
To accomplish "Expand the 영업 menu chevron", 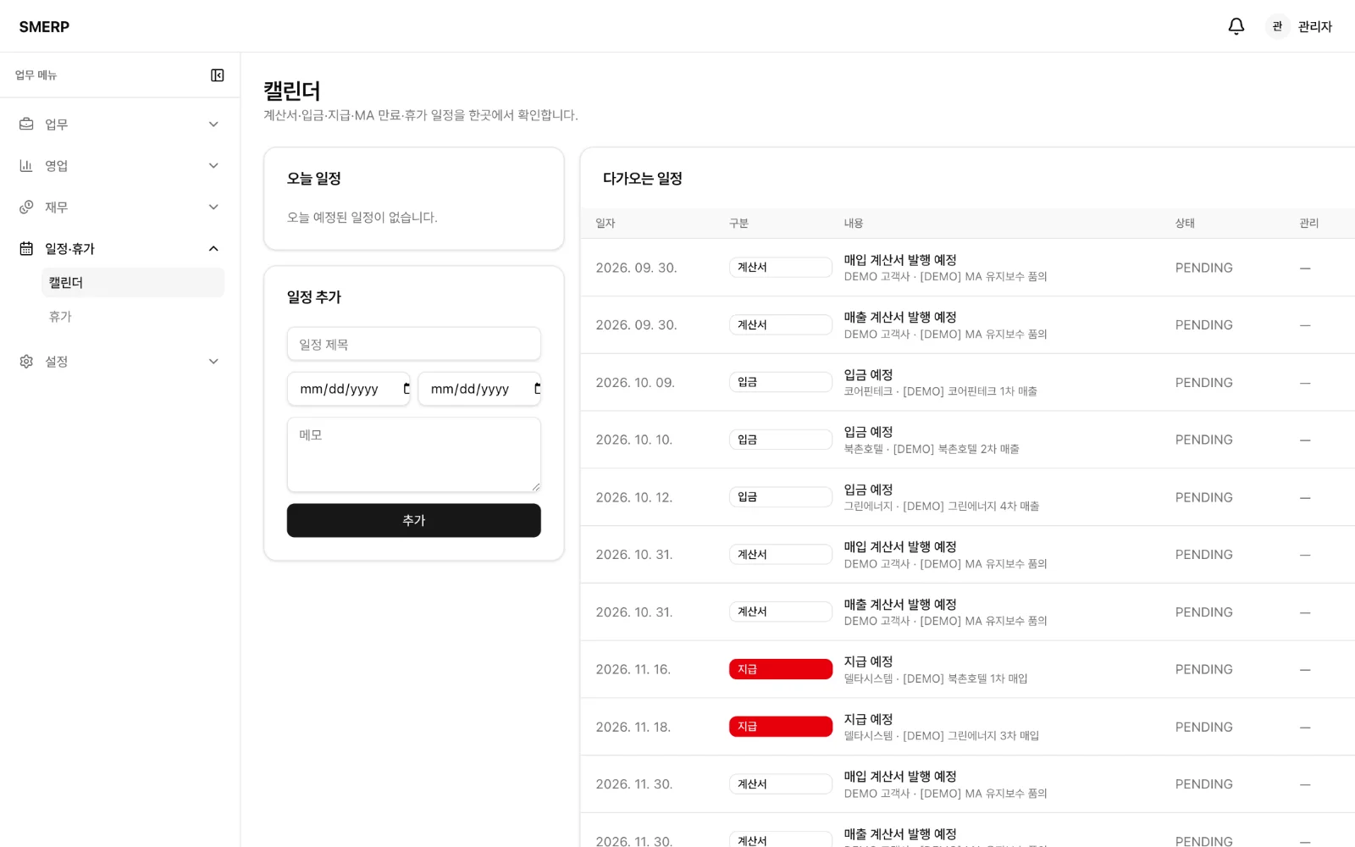I will click(x=213, y=166).
